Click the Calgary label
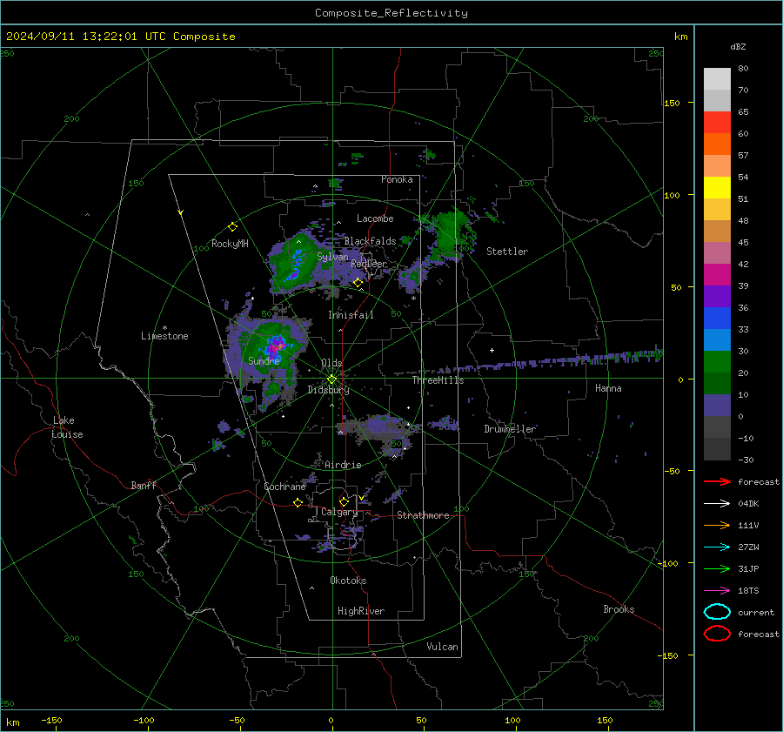 tap(339, 512)
